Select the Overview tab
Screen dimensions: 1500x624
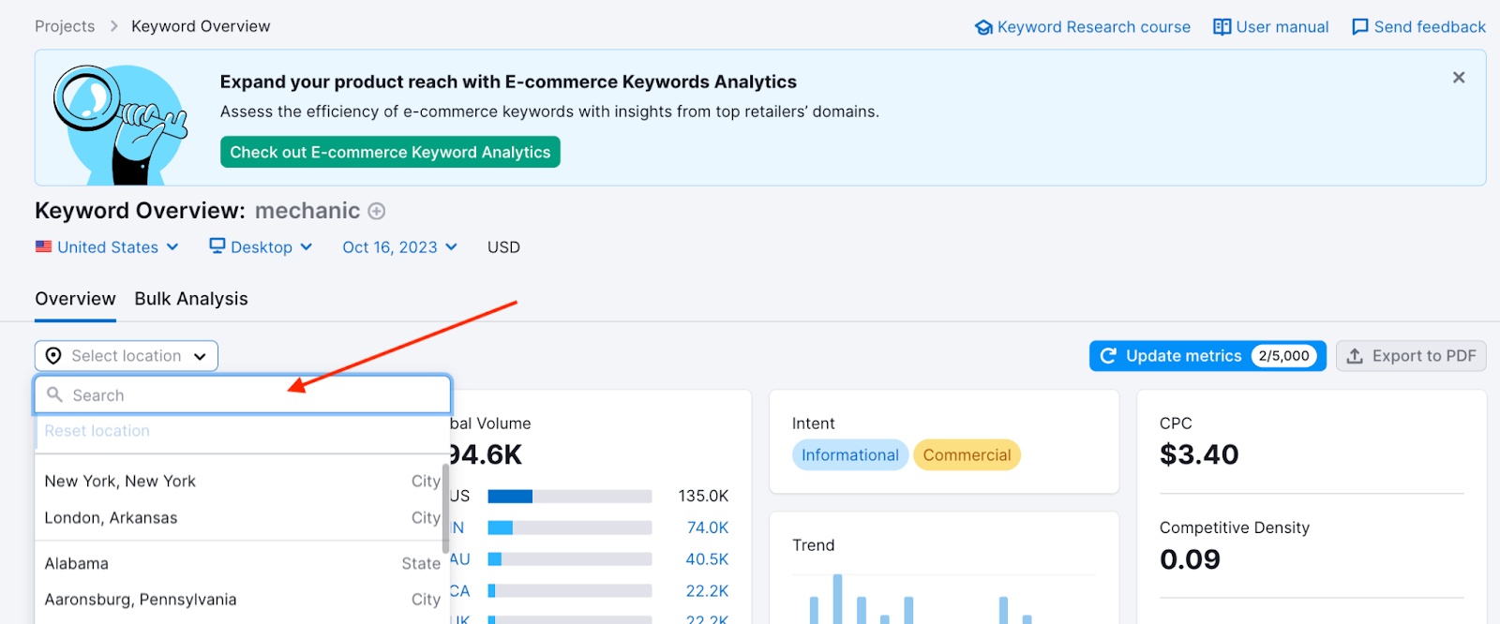click(x=75, y=299)
